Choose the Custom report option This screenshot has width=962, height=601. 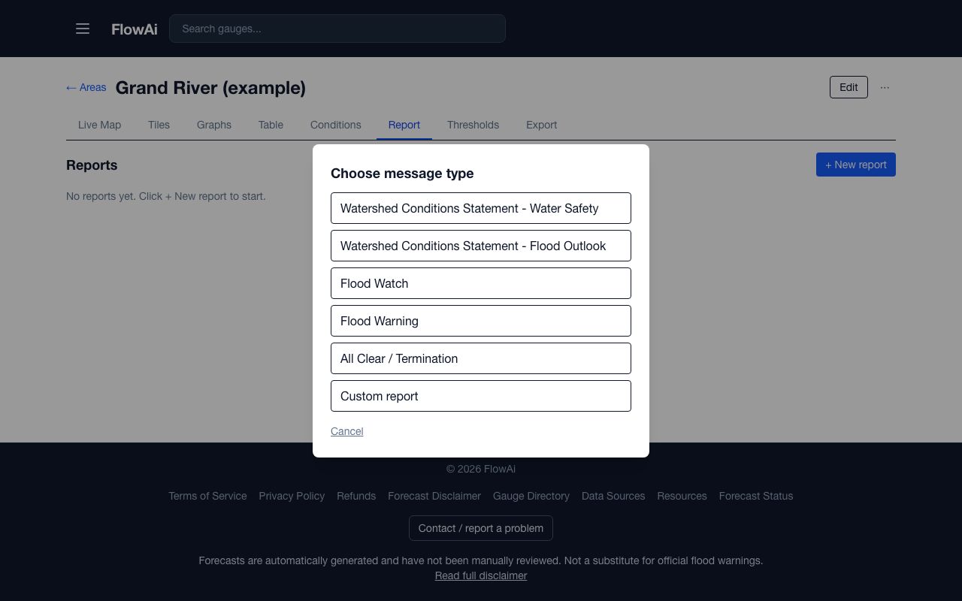tap(481, 396)
